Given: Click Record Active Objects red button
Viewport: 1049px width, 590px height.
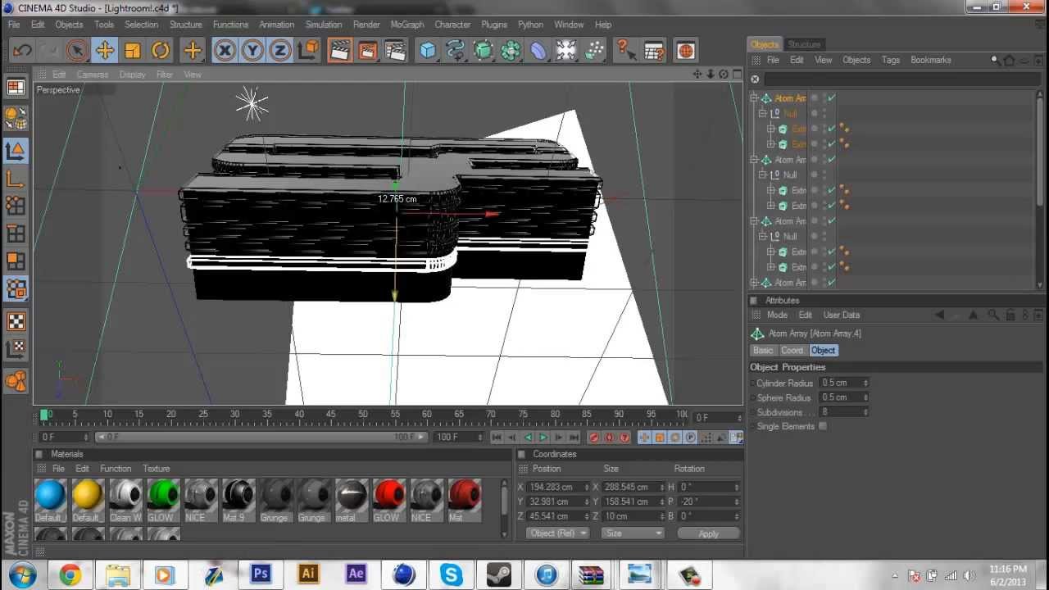Looking at the screenshot, I should (x=594, y=438).
